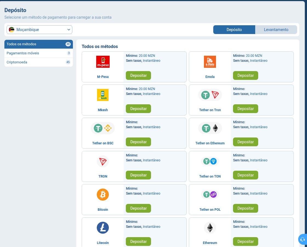This screenshot has width=307, height=247.
Task: Click the Depósito page heading
Action: pyautogui.click(x=15, y=10)
